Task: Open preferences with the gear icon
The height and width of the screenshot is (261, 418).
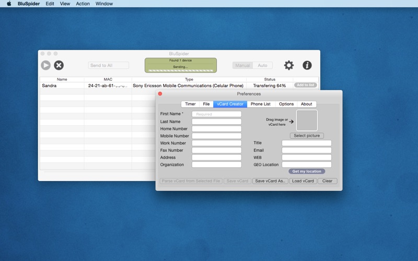Action: tap(289, 65)
